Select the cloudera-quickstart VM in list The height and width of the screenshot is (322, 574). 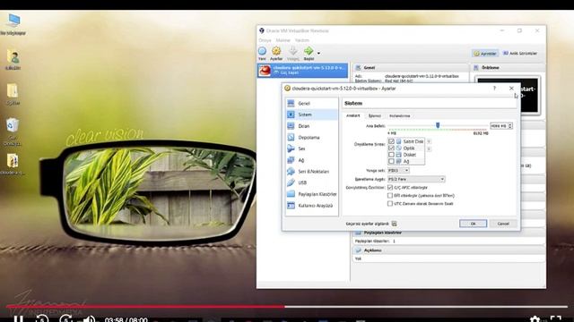[302, 70]
